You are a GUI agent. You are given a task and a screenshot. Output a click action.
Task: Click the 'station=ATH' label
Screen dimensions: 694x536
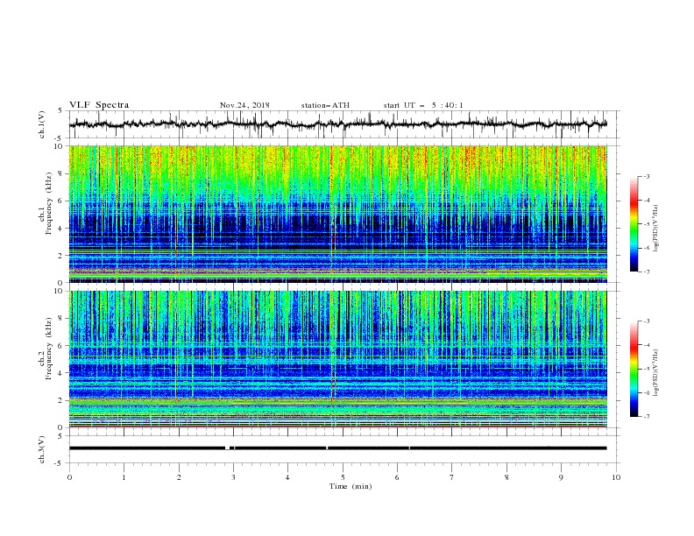tap(325, 105)
